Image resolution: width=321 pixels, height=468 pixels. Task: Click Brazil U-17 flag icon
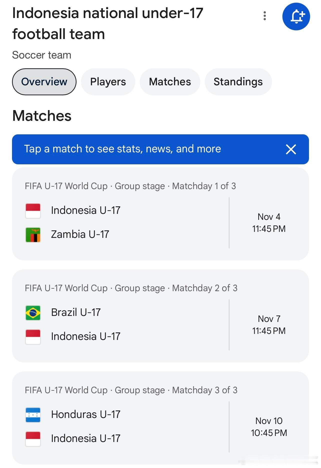[x=33, y=313]
